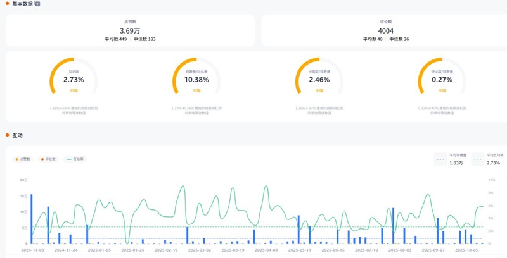This screenshot has height=258, width=507.
Task: Click the 2025-08-03 date axis label
Action: pos(400,250)
